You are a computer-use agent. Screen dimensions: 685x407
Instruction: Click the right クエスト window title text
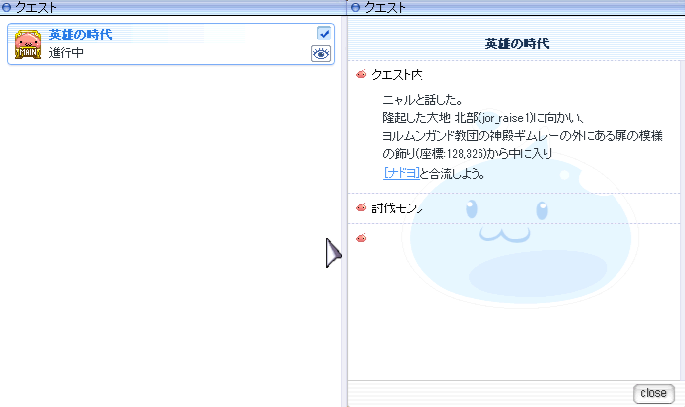[383, 7]
